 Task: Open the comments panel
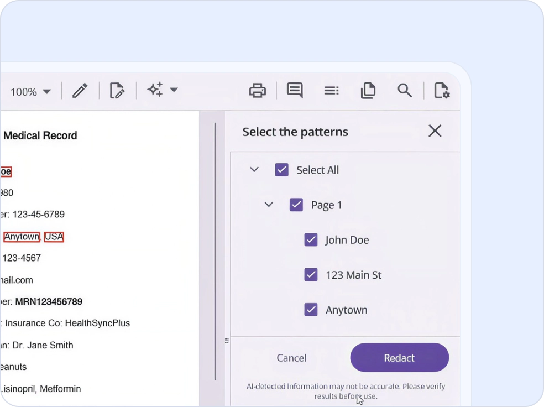coord(295,90)
